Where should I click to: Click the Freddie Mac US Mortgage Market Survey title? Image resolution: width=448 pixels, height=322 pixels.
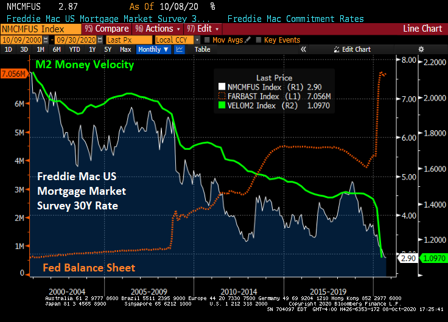(x=108, y=19)
